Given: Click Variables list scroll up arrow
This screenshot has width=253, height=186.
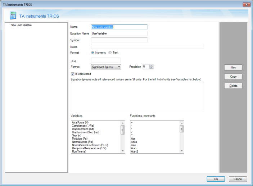Looking at the screenshot, I should coord(123,123).
